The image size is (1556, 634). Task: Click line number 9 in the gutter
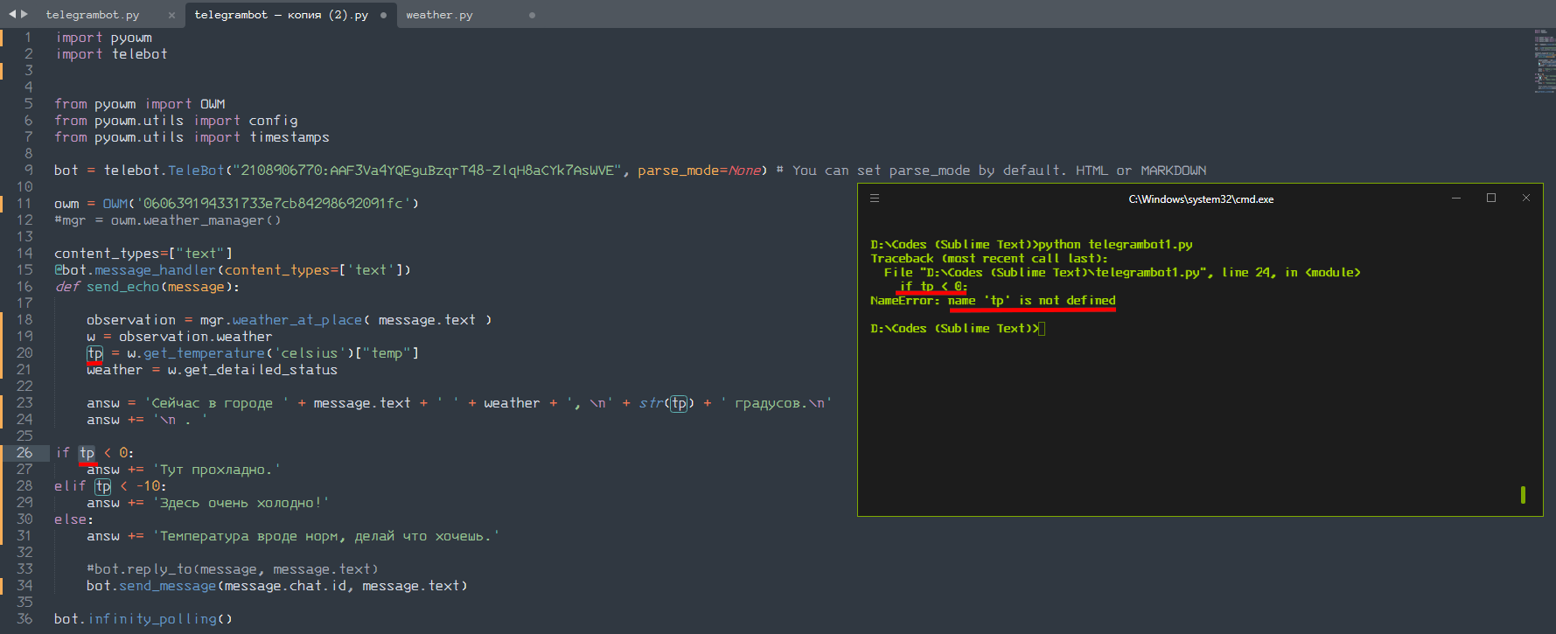[29, 171]
